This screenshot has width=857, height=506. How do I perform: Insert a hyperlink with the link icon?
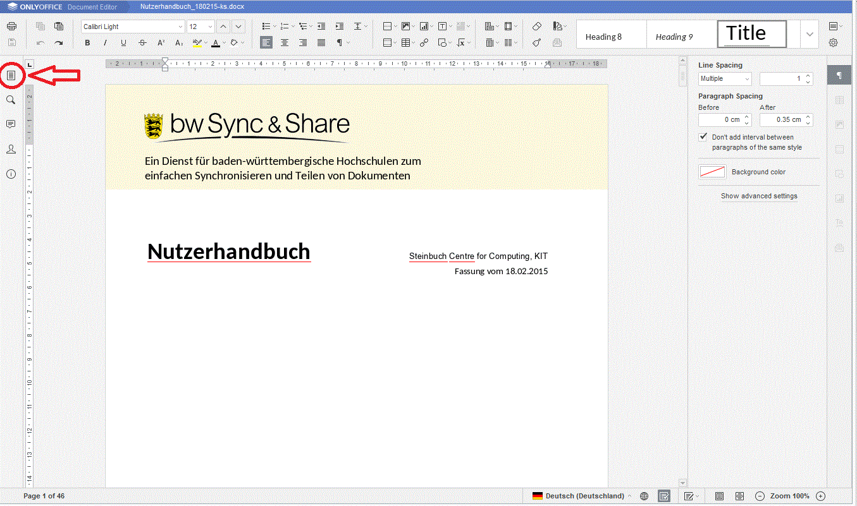[x=424, y=43]
